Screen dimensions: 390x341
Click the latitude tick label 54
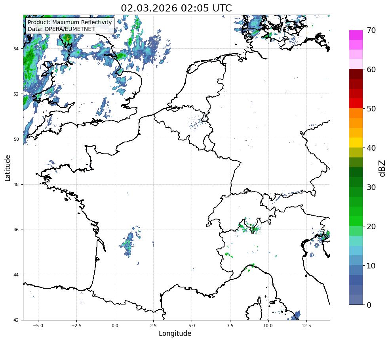click(x=16, y=48)
